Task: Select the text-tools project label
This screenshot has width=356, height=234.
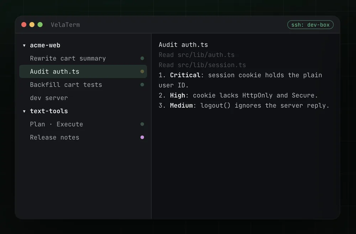Action: 49,111
